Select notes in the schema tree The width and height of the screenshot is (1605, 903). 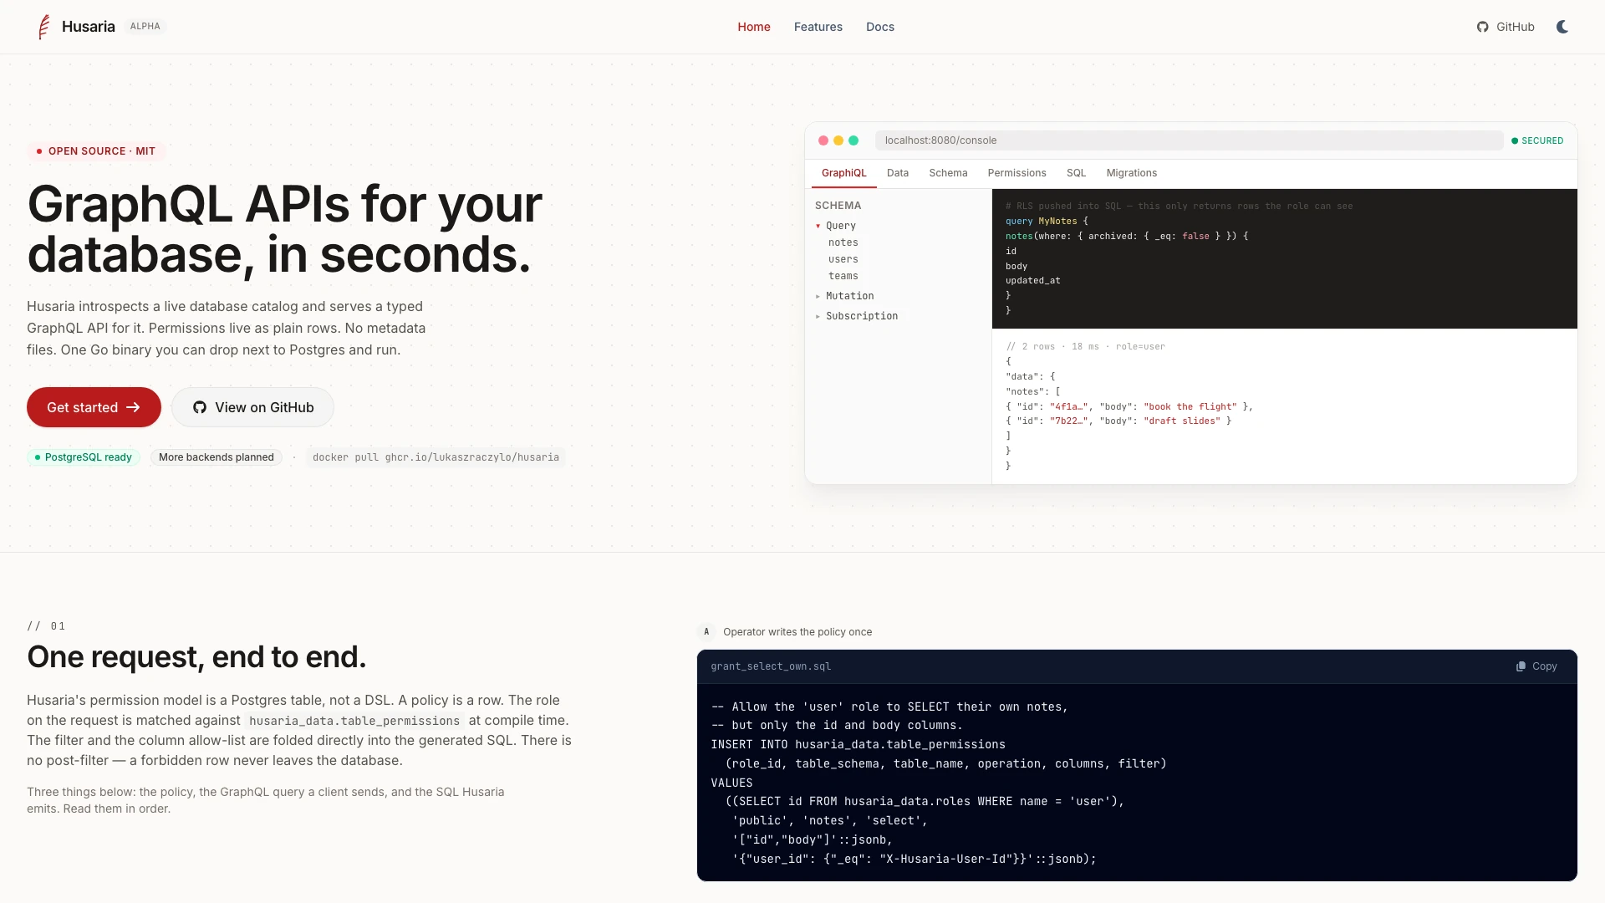click(843, 242)
